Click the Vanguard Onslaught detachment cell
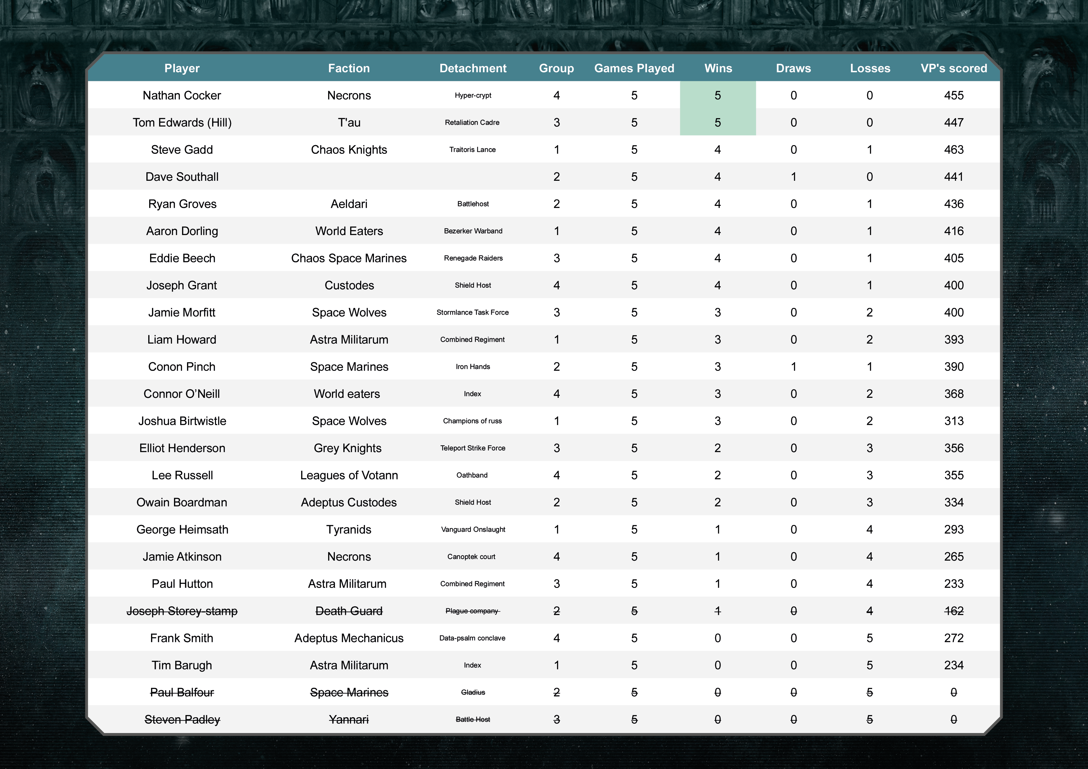The width and height of the screenshot is (1088, 769). 473,530
